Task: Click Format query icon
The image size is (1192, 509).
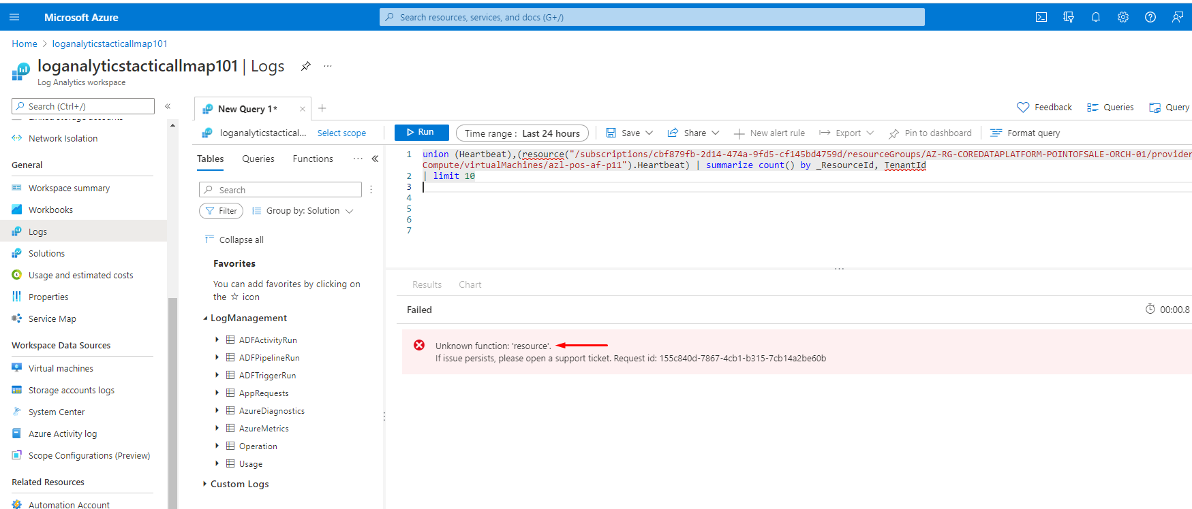Action: [996, 133]
